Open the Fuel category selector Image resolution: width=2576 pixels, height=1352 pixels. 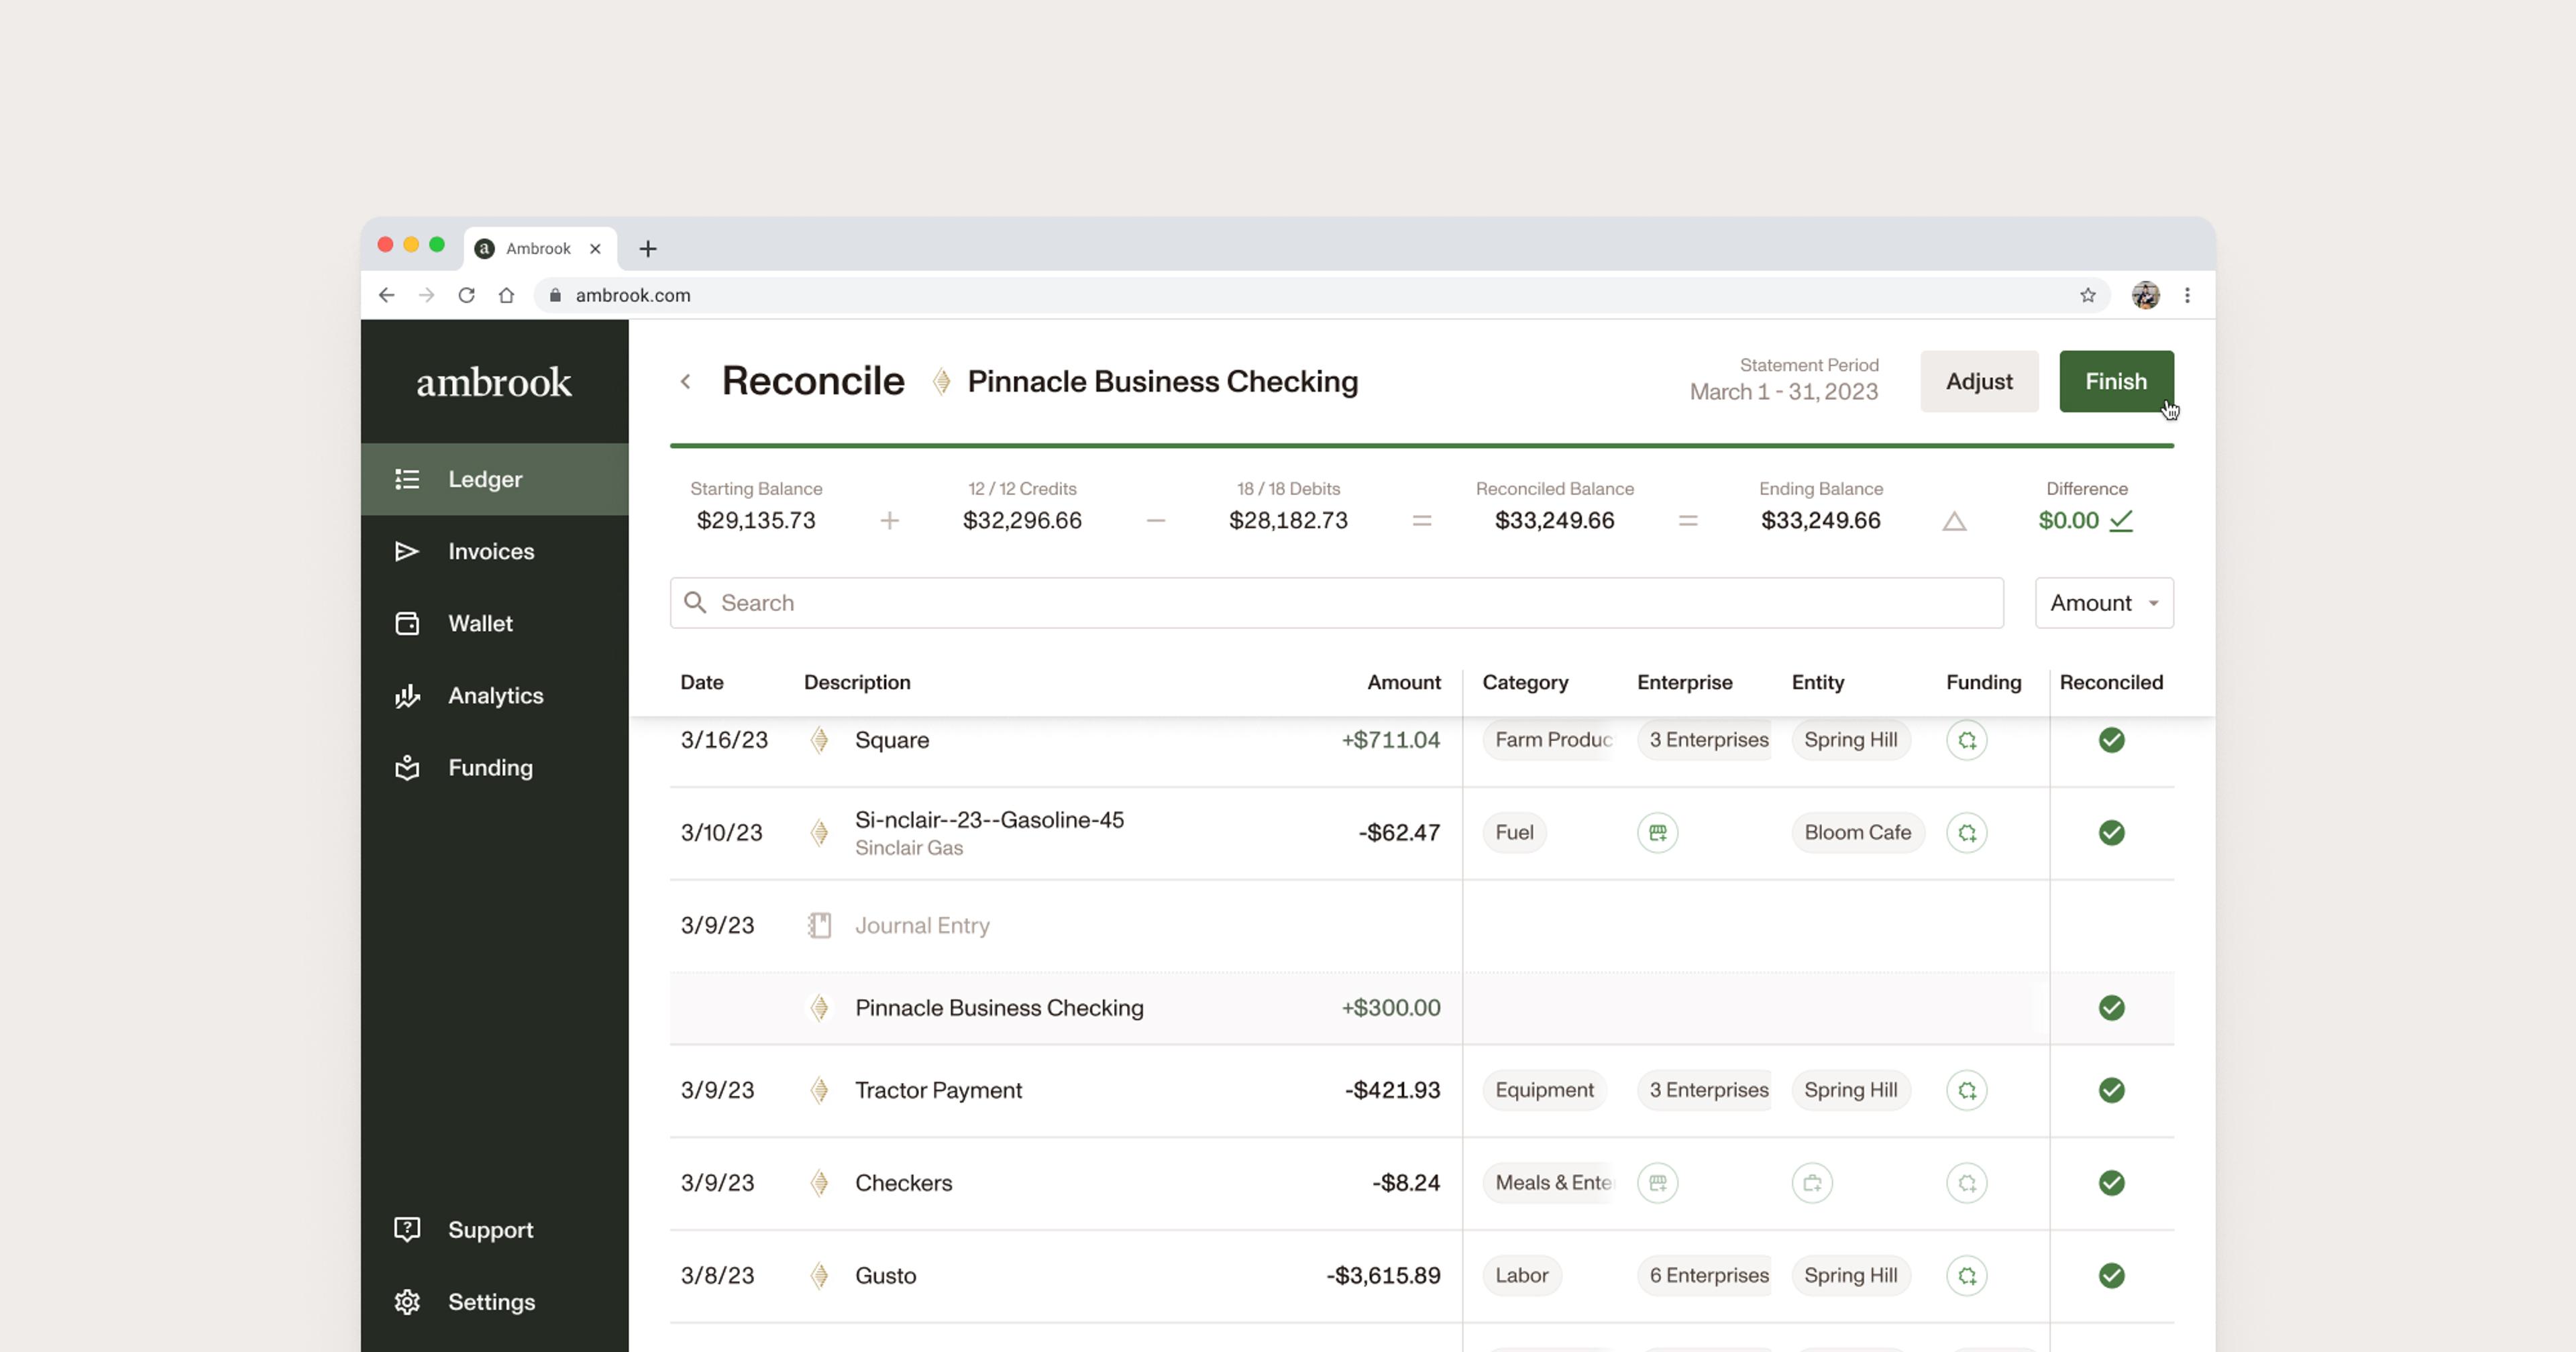[1514, 832]
